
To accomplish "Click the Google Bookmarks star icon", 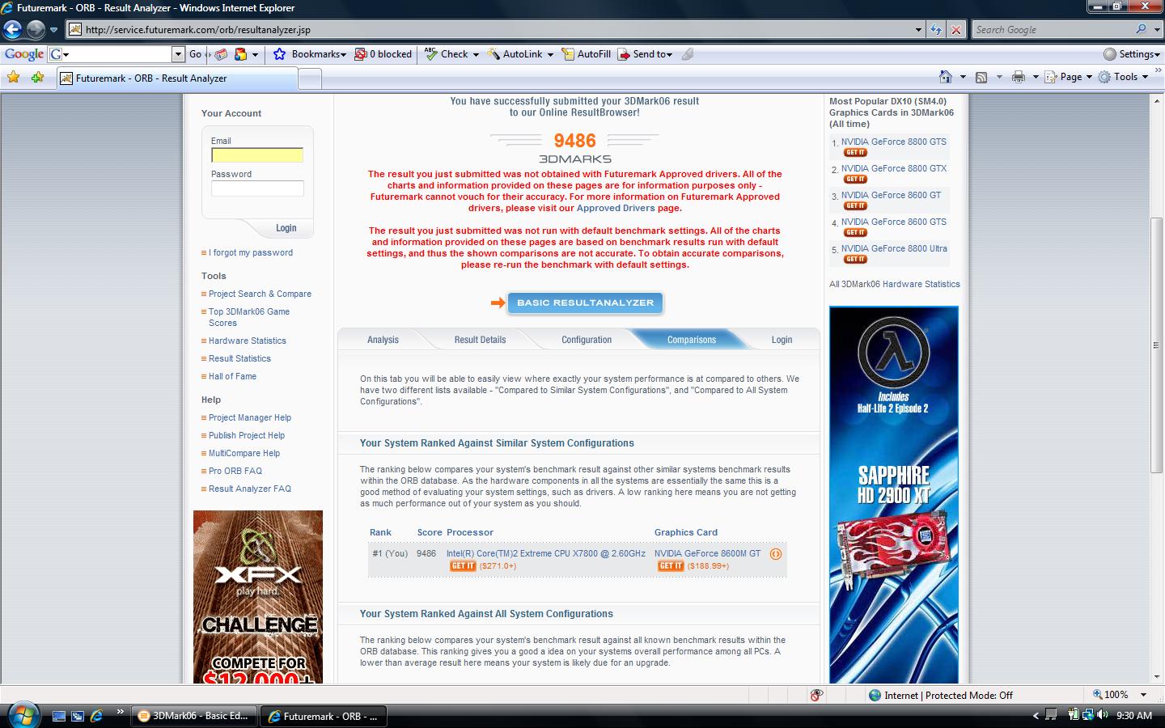I will [x=280, y=54].
